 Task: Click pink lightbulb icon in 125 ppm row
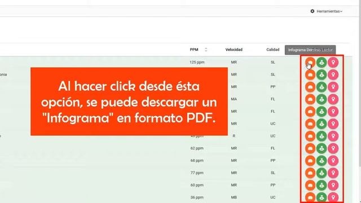(x=333, y=63)
